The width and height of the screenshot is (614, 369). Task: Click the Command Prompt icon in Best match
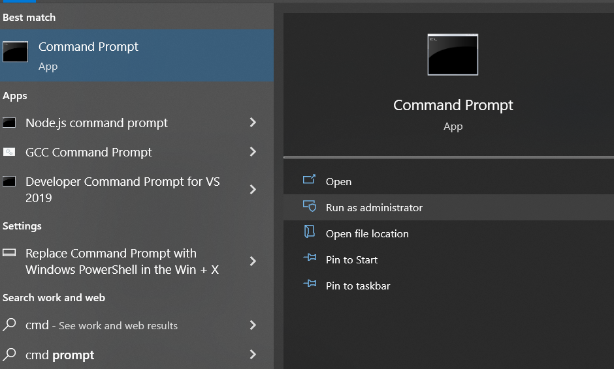(16, 52)
